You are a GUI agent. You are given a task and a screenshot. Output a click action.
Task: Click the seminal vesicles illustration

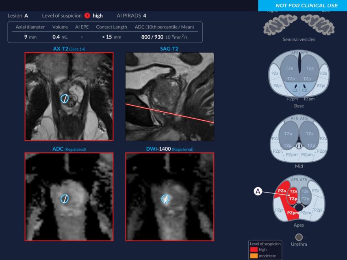pos(299,24)
